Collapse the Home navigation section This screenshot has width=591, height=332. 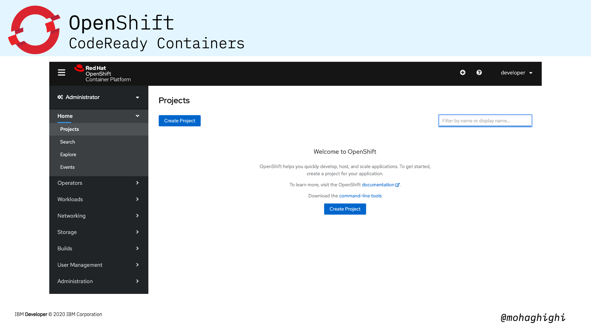98,116
